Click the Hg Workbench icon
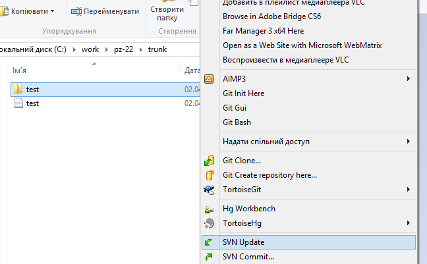The image size is (427, 264). 209,209
